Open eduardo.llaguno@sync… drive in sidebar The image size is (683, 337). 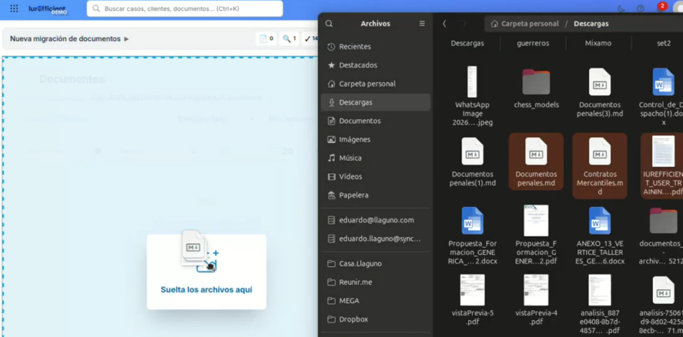pyautogui.click(x=376, y=238)
